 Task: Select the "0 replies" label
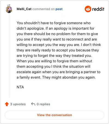[x=43, y=104]
